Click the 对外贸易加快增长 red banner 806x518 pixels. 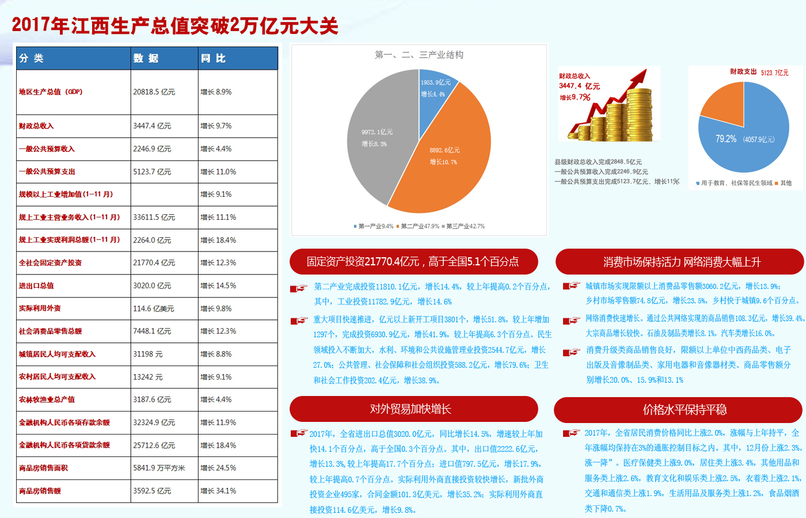[413, 409]
